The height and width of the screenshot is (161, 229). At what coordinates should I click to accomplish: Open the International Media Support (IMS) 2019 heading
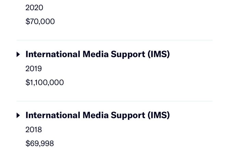coord(97,54)
